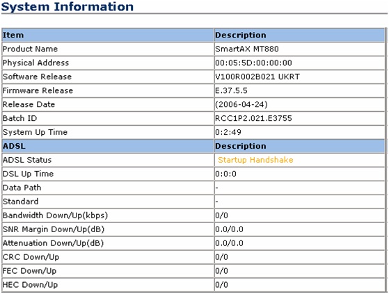Click the Physical Address value 00:05:5D:00:00:00
Image resolution: width=389 pixels, height=294 pixels.
pos(253,63)
